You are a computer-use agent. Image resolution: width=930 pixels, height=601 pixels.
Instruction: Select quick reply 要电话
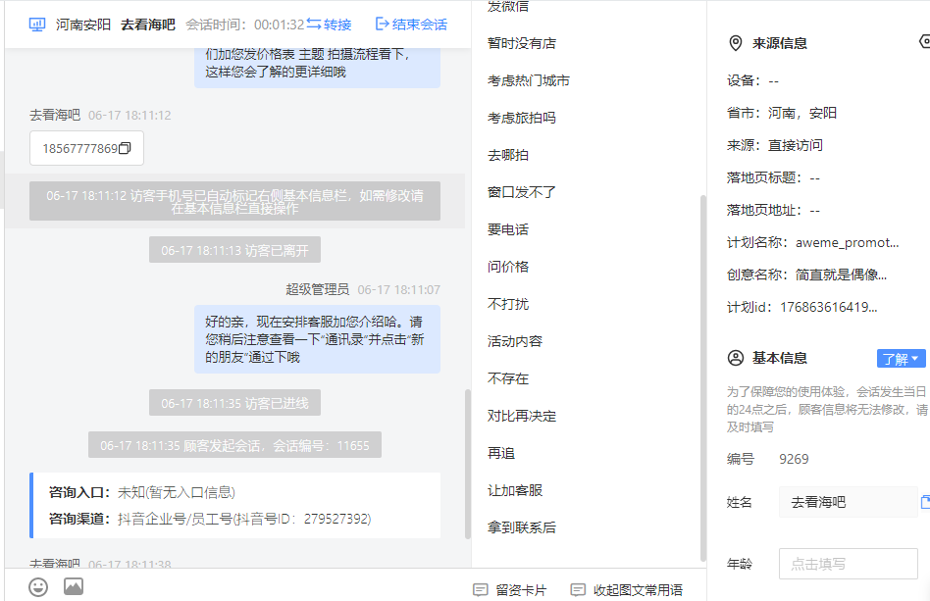[508, 229]
